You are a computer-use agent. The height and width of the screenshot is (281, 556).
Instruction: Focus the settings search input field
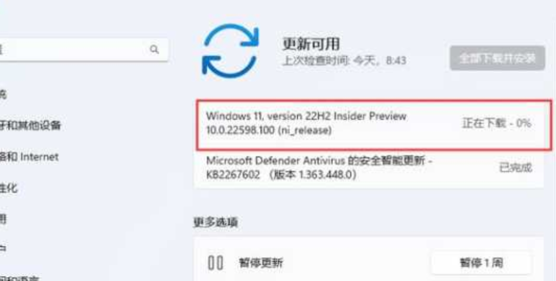tap(84, 49)
